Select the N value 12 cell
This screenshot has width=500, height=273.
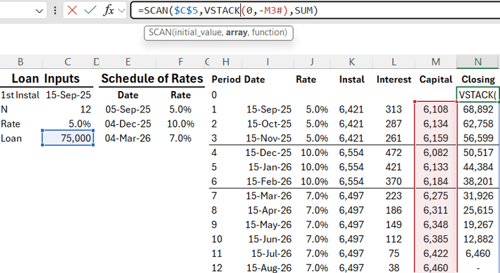pyautogui.click(x=68, y=109)
